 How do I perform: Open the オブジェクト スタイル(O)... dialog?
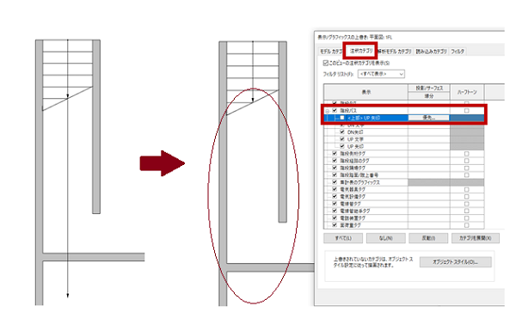456,262
